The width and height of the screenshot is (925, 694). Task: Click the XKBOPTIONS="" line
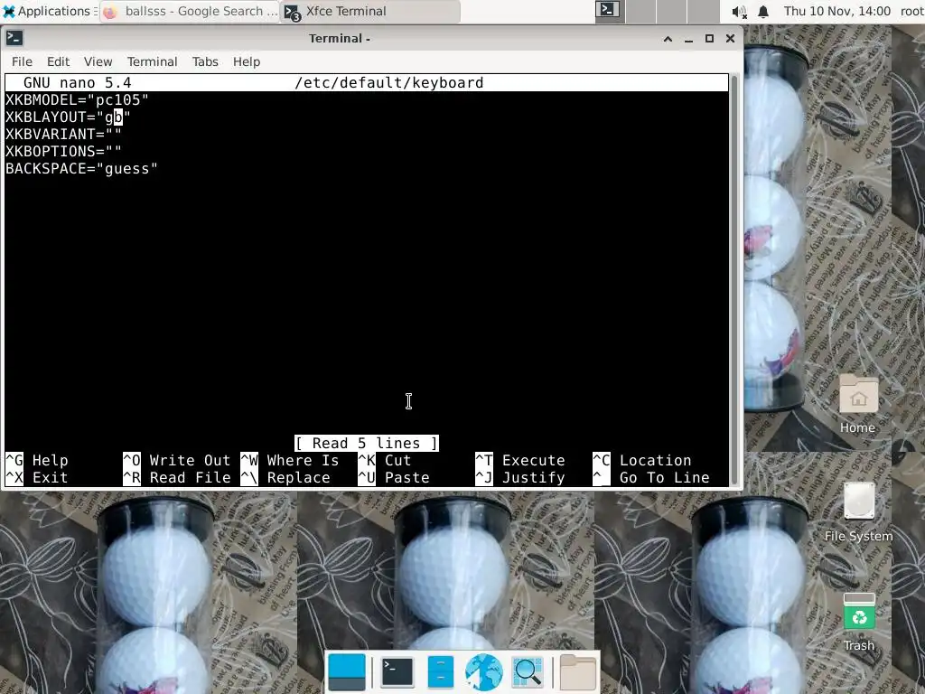click(x=64, y=151)
